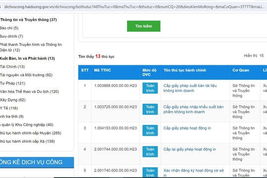Click Toàn trình badge for procedure 1.003868
Screen dimensions: 267x178
(x=150, y=88)
